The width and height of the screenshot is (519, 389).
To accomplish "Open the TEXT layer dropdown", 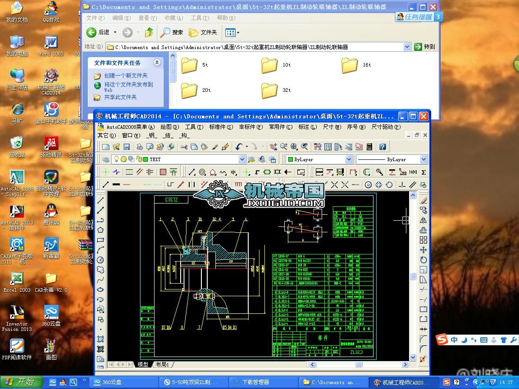I will pyautogui.click(x=242, y=159).
